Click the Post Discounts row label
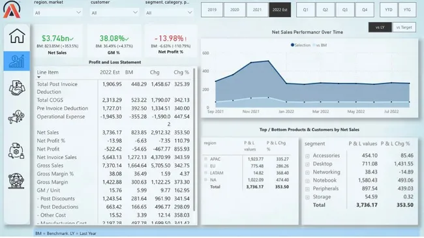Screen dimensions: 424x238 (56, 198)
